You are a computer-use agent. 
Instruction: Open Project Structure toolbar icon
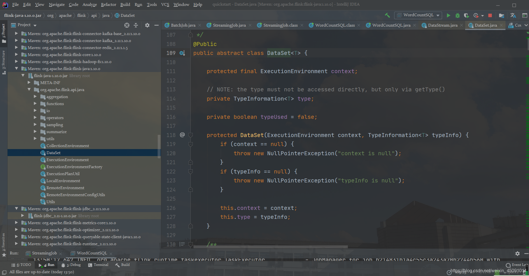(502, 15)
